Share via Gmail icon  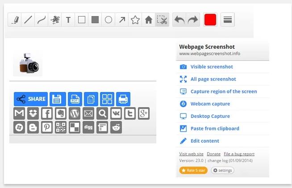[x=19, y=113]
